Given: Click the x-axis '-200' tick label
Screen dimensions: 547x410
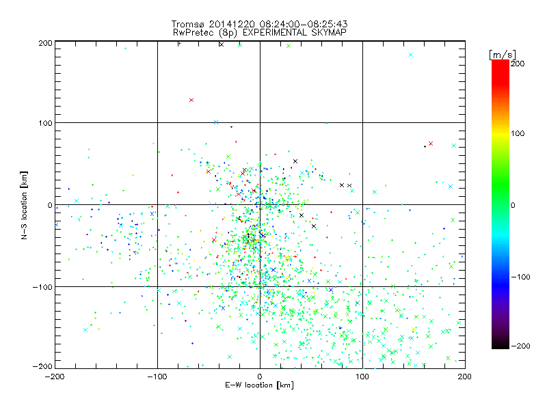Looking at the screenshot, I should click(x=55, y=377).
